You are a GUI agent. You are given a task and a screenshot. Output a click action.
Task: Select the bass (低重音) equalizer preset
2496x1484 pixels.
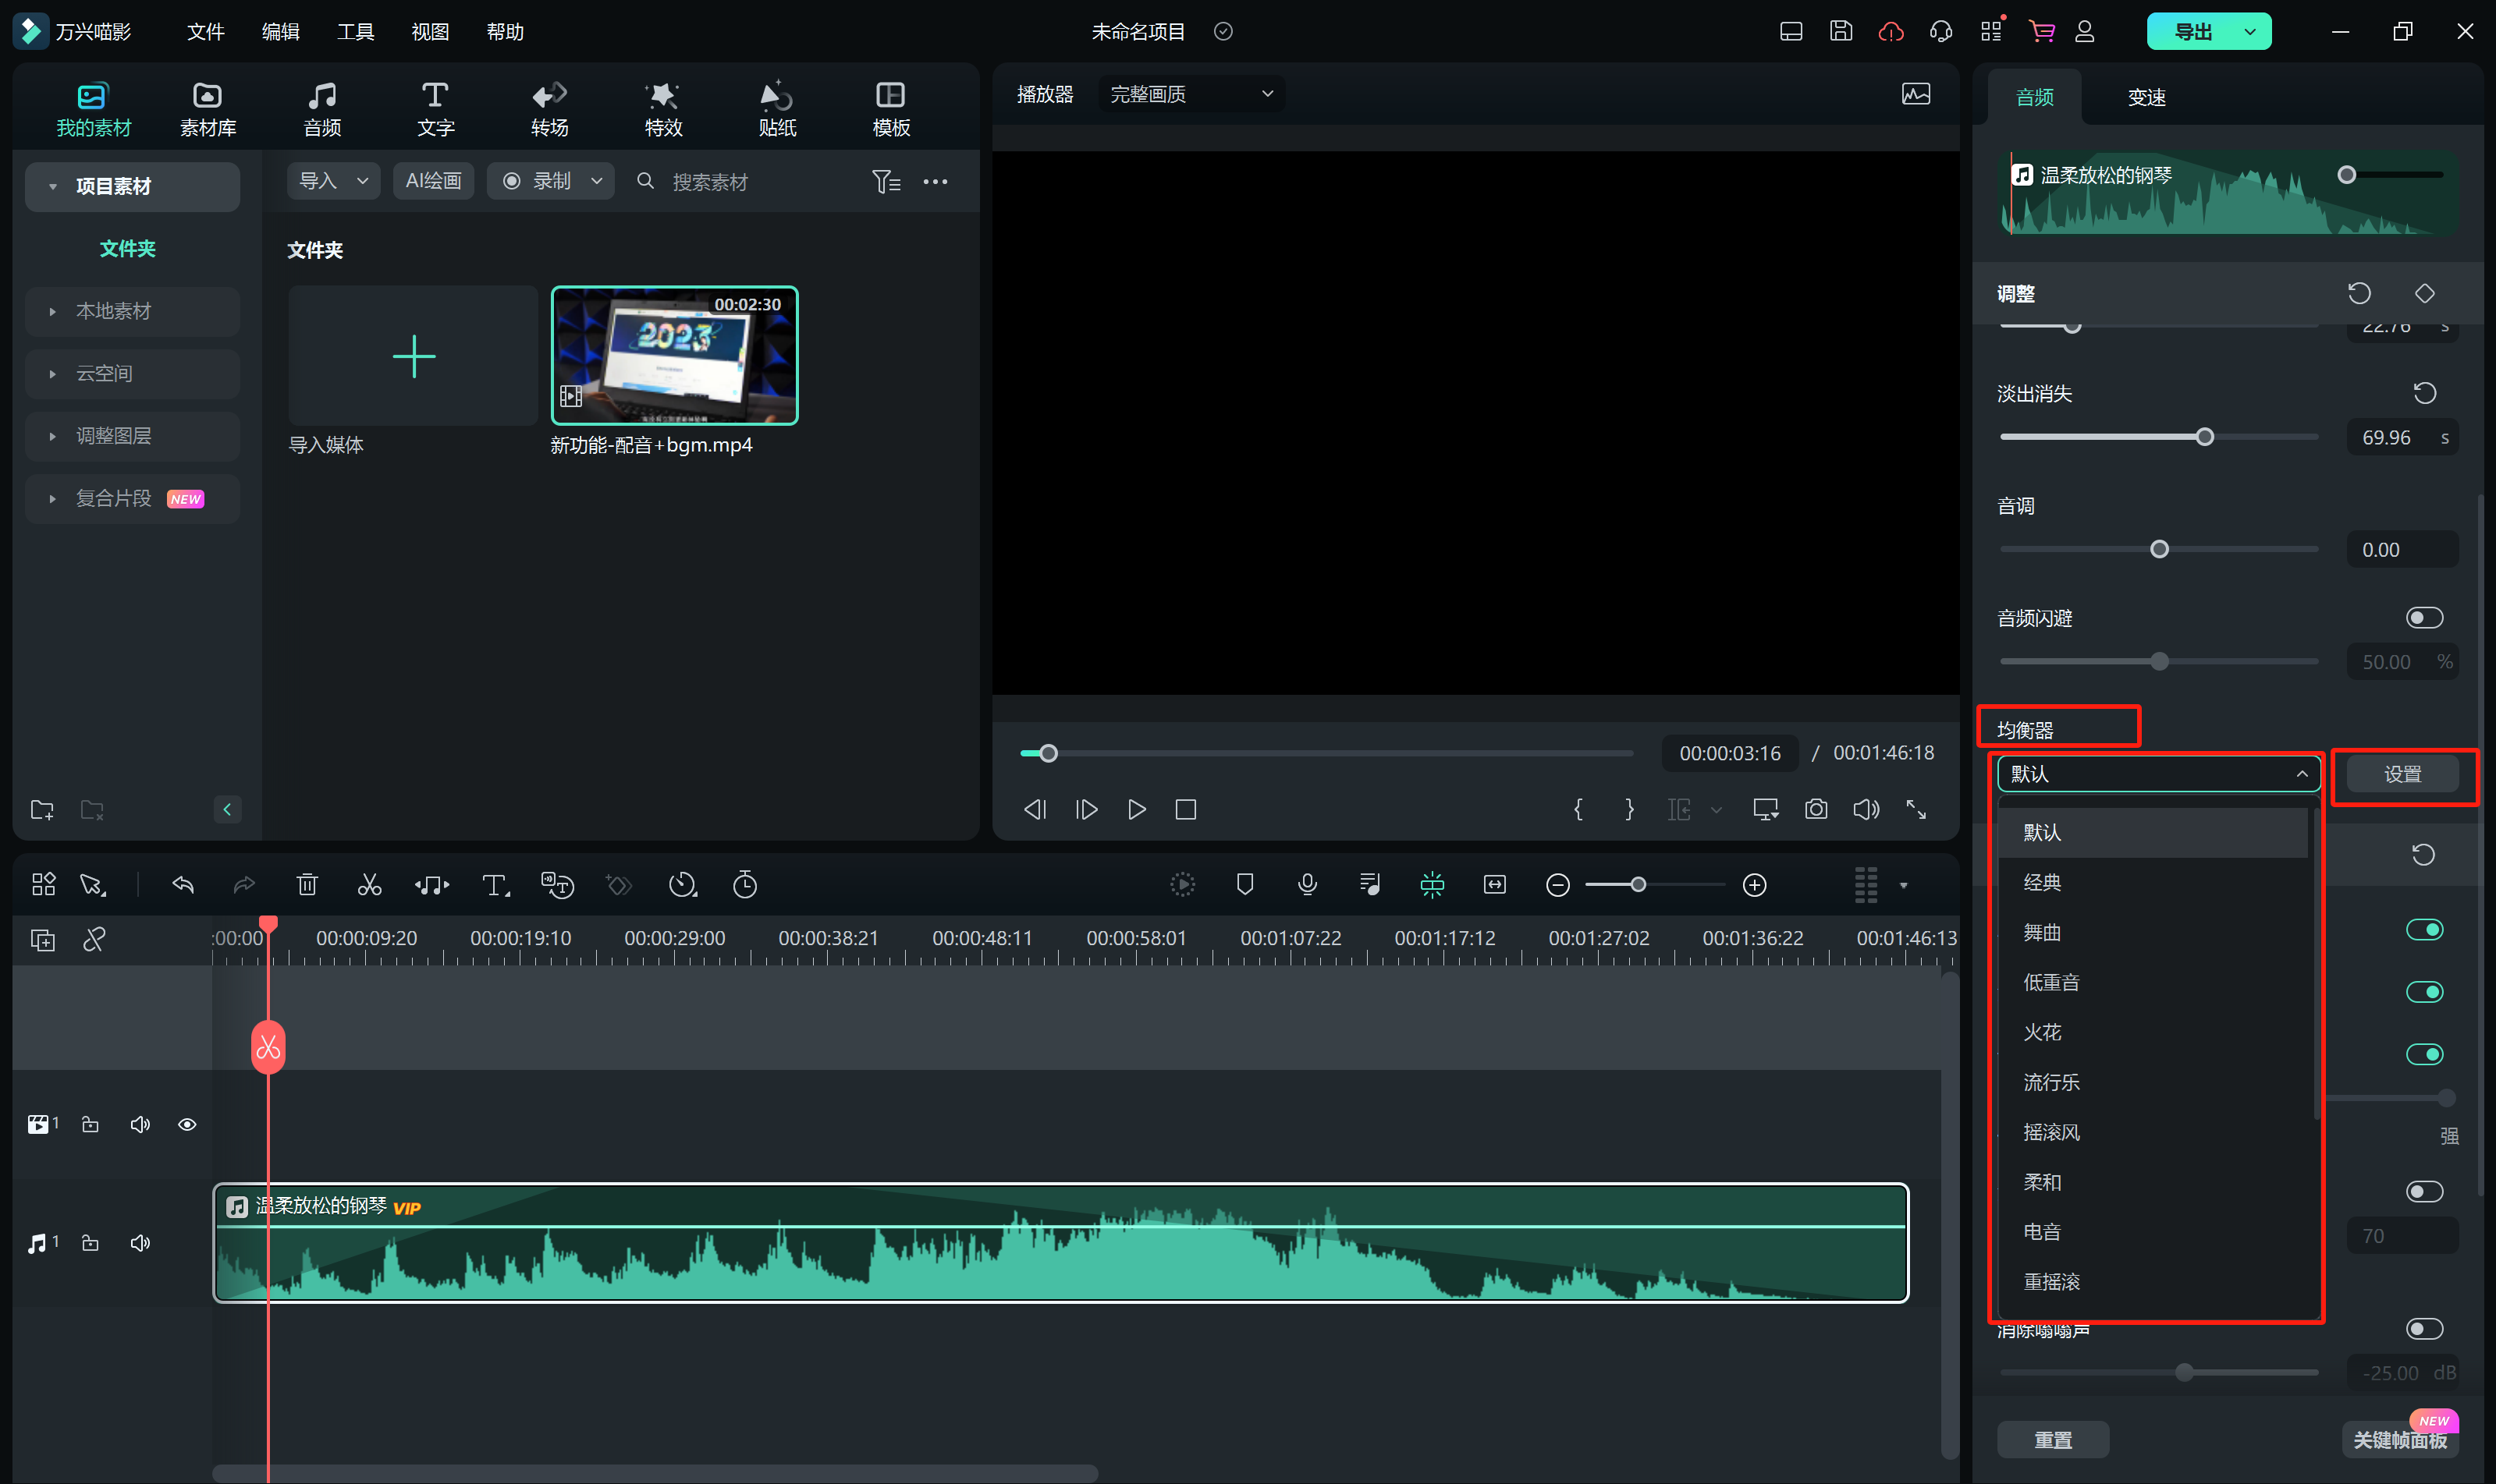click(x=2050, y=982)
